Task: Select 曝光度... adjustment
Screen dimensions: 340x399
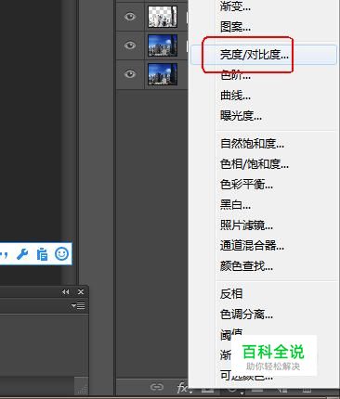Action: click(x=241, y=116)
